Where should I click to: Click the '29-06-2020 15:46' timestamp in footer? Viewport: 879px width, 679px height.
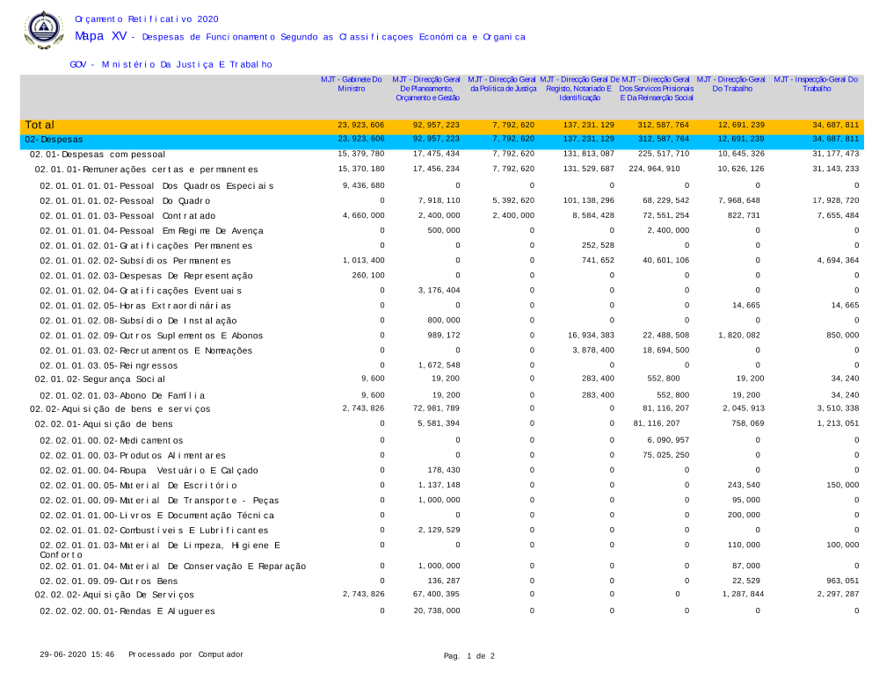coord(77,655)
